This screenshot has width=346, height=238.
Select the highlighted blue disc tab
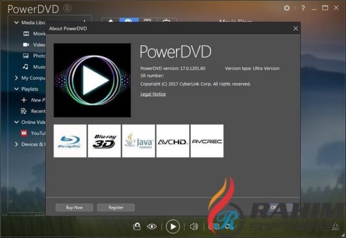click(x=129, y=21)
